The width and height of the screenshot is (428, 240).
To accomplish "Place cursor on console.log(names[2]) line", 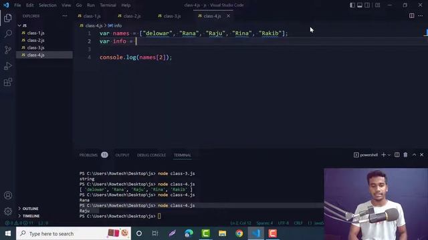I will tap(136, 57).
